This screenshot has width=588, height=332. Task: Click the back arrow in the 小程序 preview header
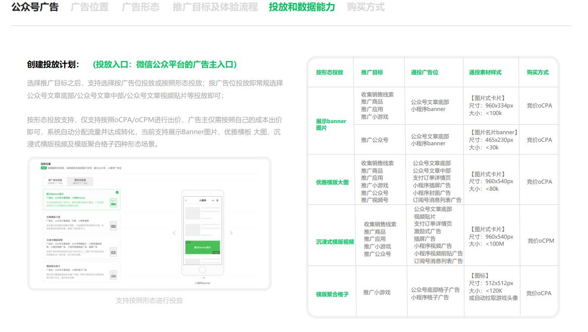tap(186, 200)
